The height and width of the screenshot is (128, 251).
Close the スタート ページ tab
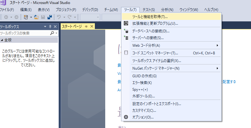pos(92,26)
